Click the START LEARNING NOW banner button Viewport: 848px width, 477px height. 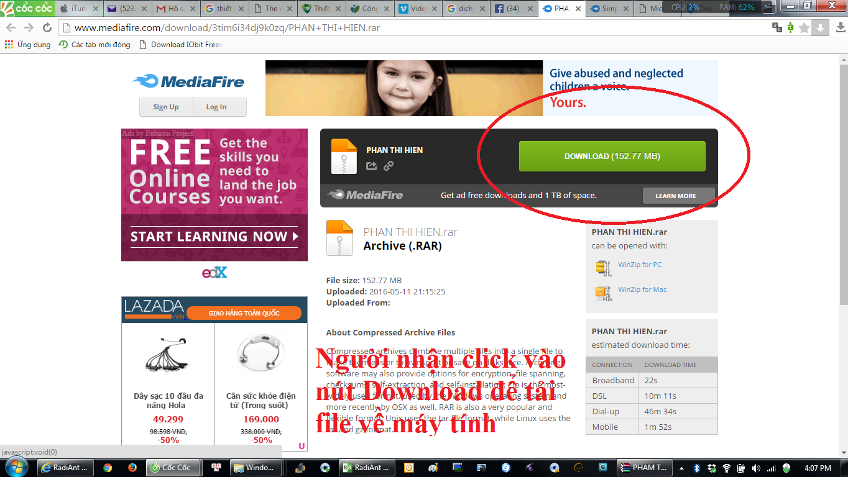point(214,237)
